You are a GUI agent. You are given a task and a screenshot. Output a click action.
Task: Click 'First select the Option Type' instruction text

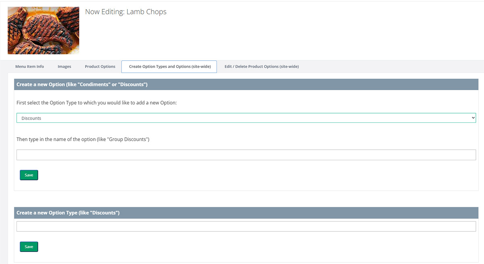[x=97, y=103]
